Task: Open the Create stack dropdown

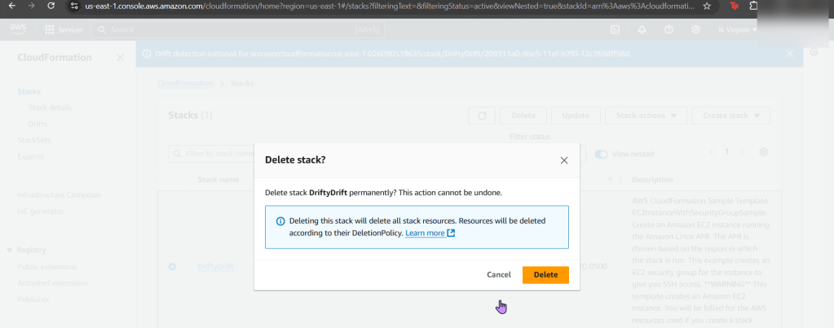Action: (730, 116)
